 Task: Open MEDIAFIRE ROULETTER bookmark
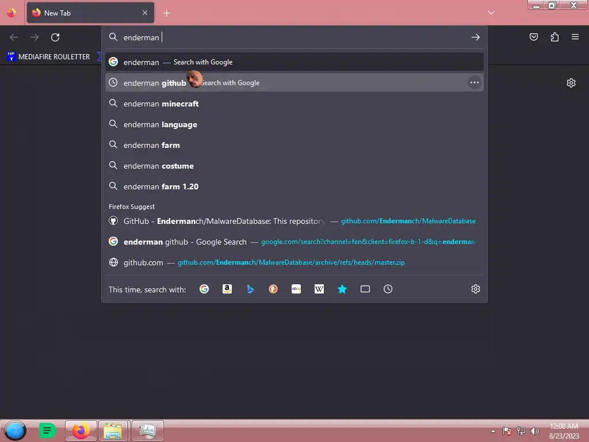coord(48,57)
